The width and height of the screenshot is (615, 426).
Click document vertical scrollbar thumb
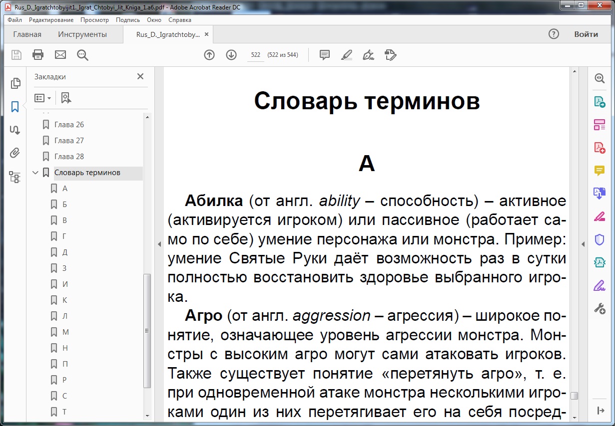pyautogui.click(x=574, y=396)
